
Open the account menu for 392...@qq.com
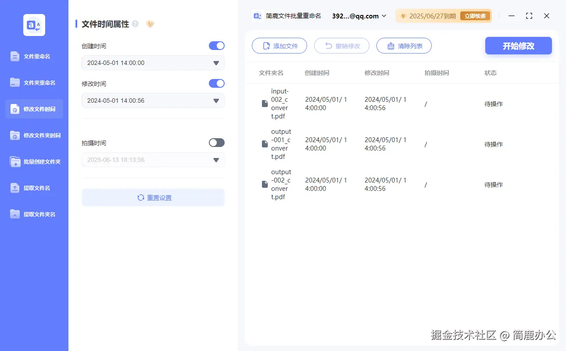click(358, 16)
